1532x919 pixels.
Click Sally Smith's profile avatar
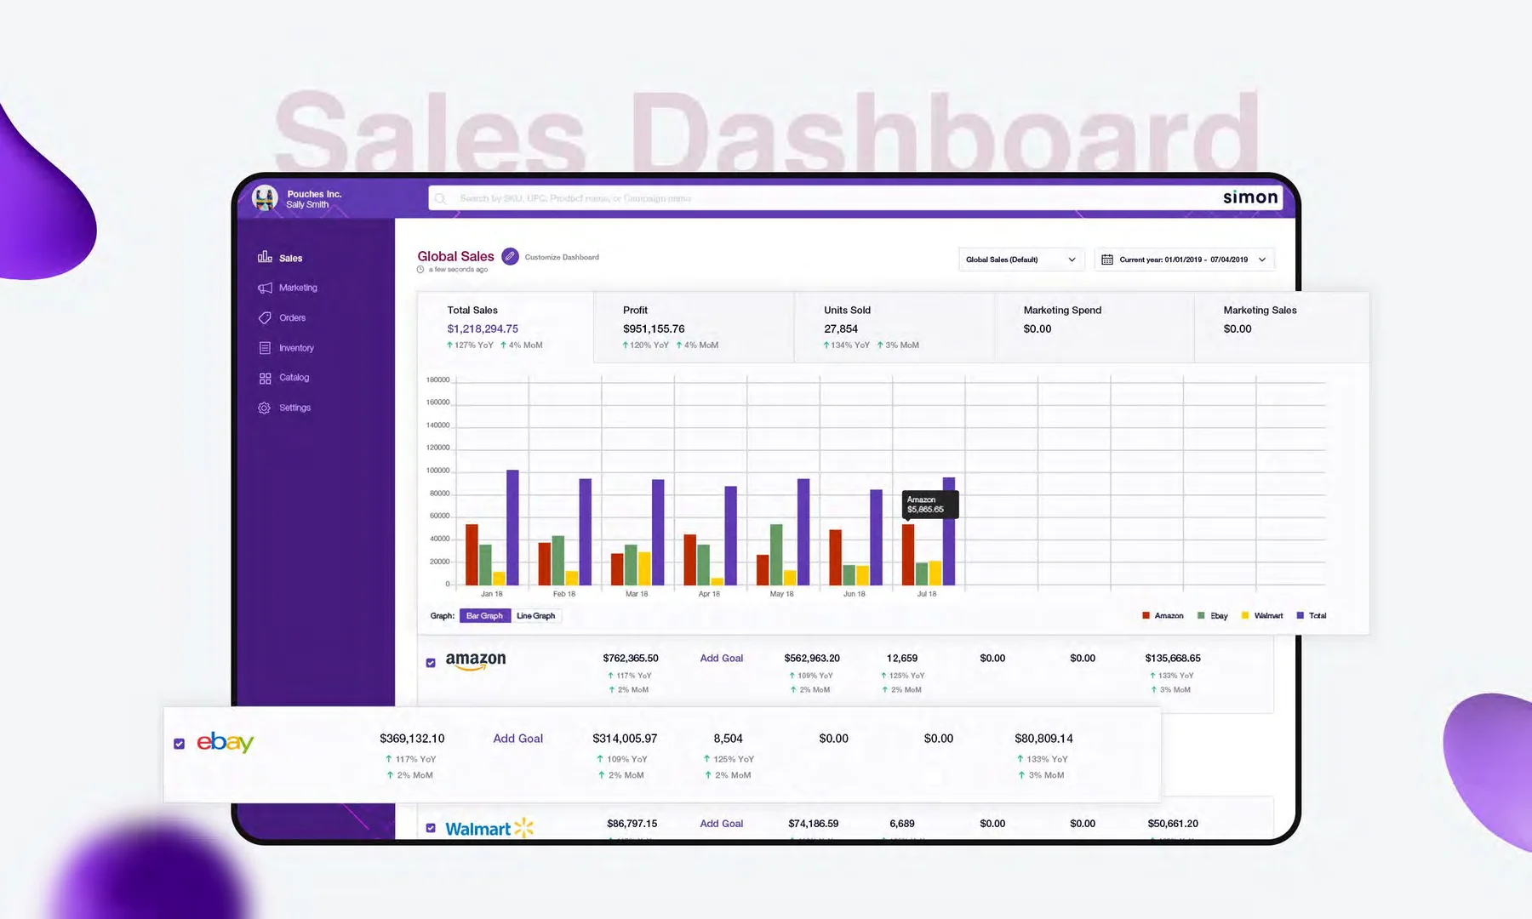tap(265, 197)
